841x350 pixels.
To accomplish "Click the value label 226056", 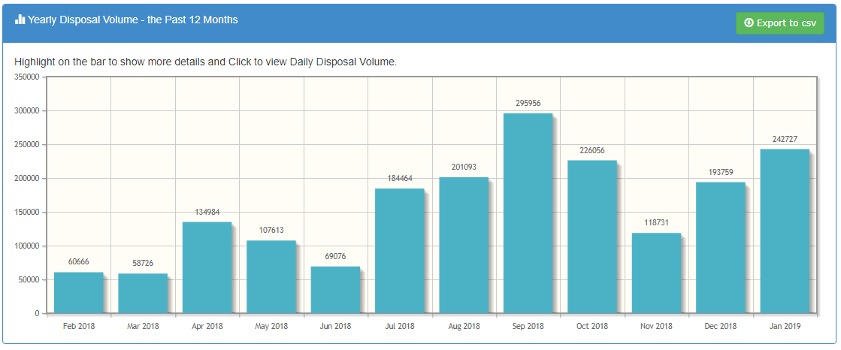I will (592, 151).
